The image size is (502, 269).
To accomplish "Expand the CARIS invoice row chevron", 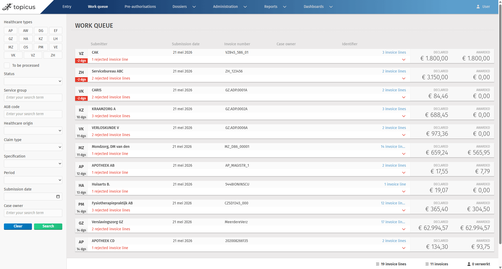I will 404,97.
